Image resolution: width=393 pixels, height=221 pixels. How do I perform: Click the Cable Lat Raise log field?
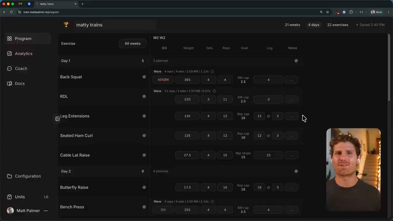tap(268, 155)
